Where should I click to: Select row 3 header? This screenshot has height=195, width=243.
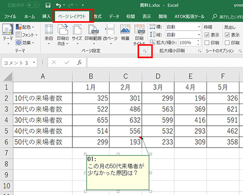(x=7, y=109)
